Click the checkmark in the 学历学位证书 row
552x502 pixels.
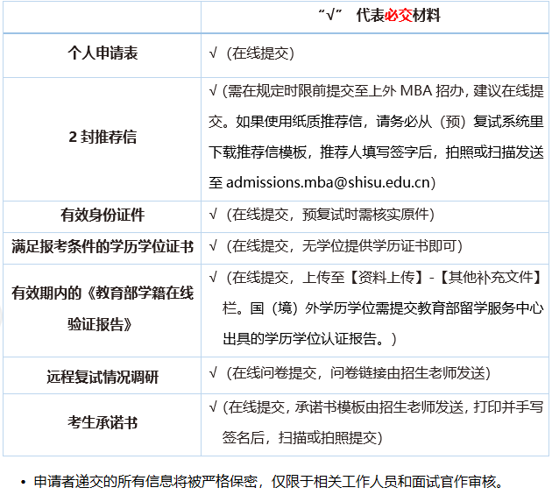click(x=214, y=246)
